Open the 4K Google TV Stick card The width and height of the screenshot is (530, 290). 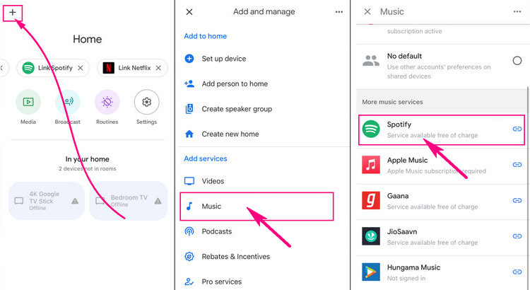[x=47, y=201]
